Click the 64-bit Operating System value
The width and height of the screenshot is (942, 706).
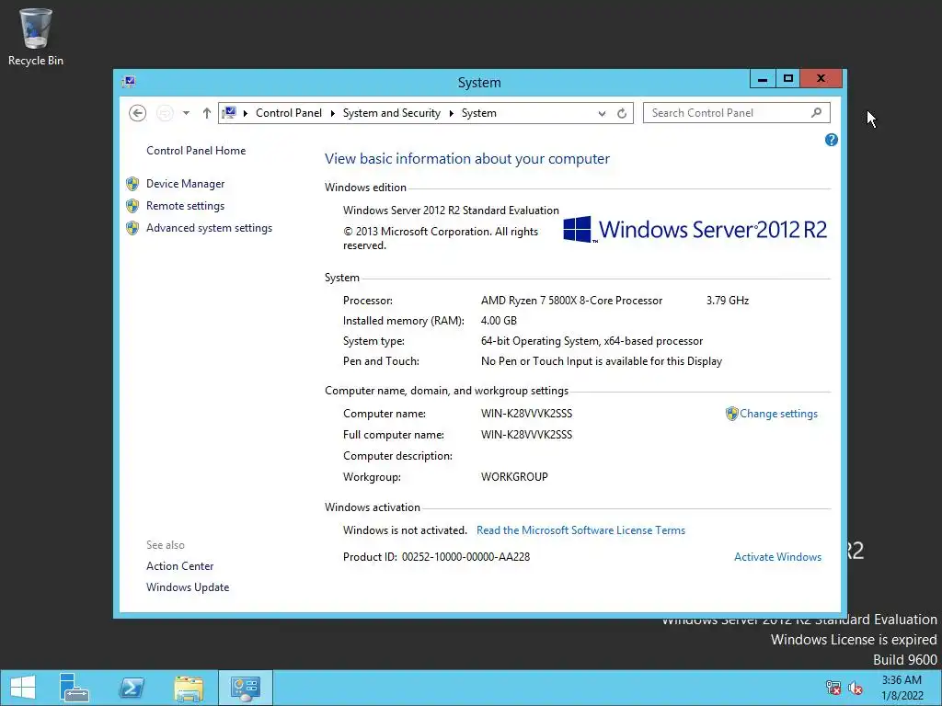(592, 341)
